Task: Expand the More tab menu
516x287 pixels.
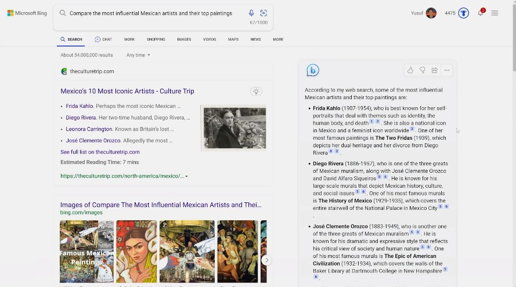Action: tap(278, 39)
